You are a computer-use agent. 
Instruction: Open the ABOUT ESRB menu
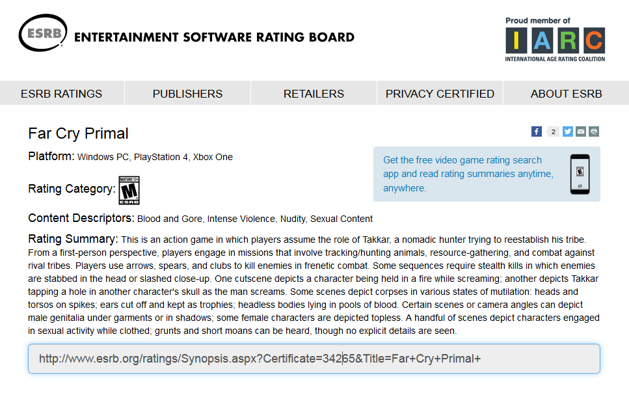566,94
